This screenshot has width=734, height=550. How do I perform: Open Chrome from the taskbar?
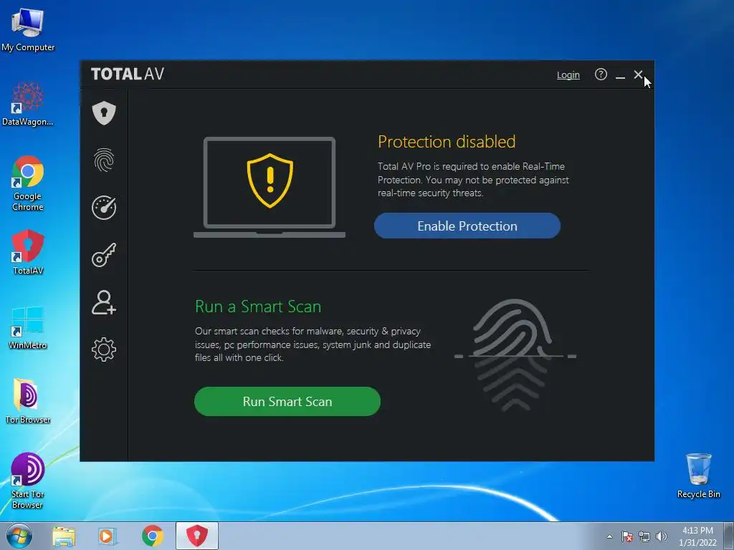[152, 536]
